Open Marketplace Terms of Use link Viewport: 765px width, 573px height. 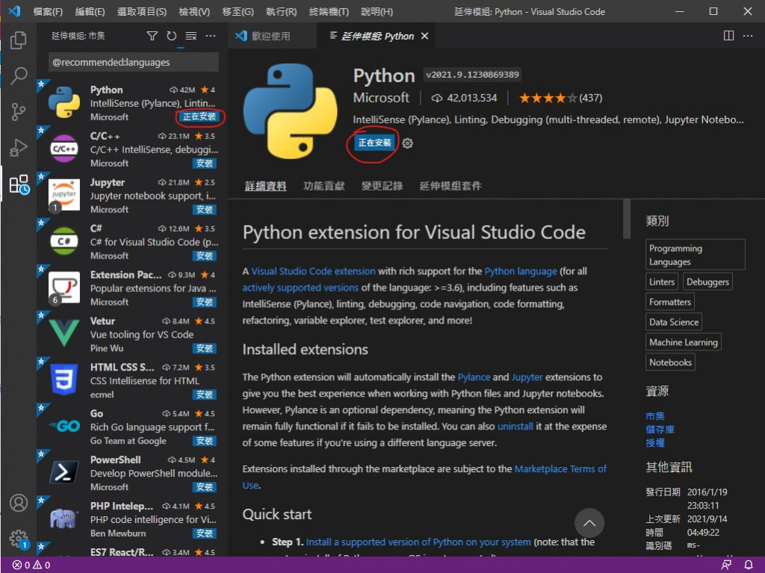[x=560, y=469]
